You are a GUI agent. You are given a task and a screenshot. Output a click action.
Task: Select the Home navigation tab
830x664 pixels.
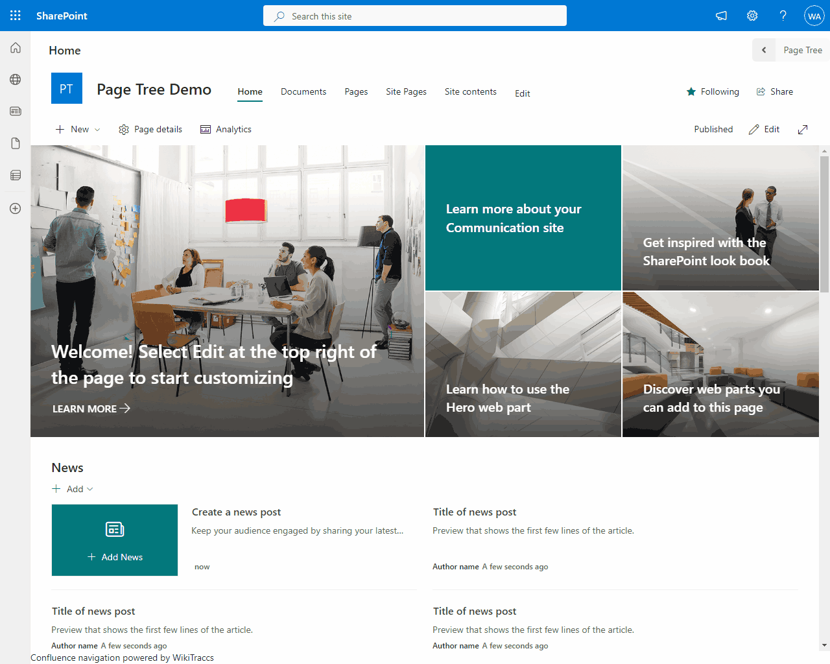(x=250, y=91)
